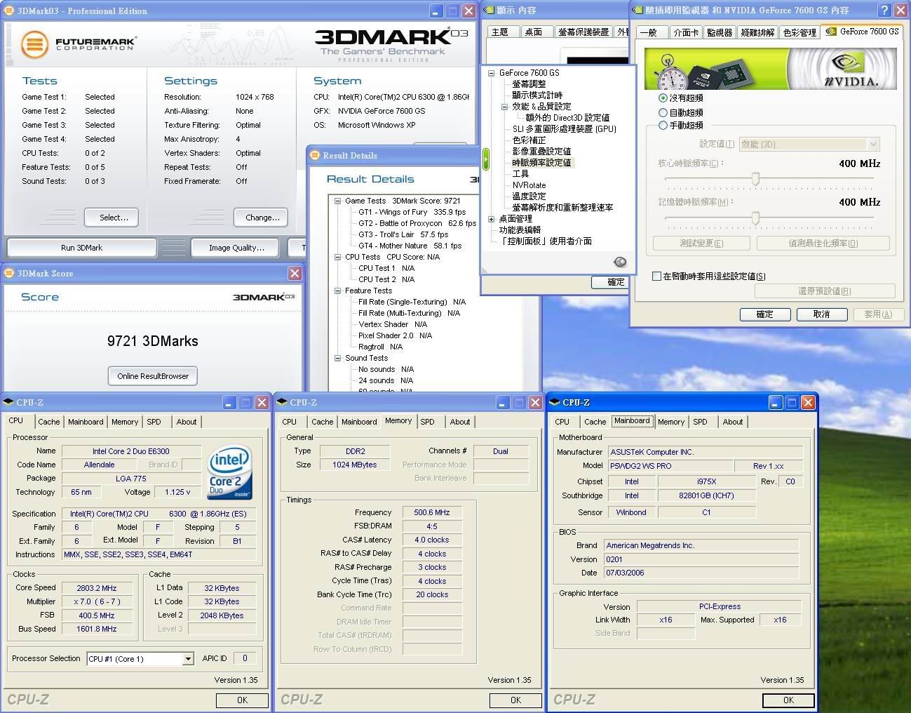This screenshot has height=713, width=911.
Task: Minimize the 3DMark03 window
Action: point(436,11)
